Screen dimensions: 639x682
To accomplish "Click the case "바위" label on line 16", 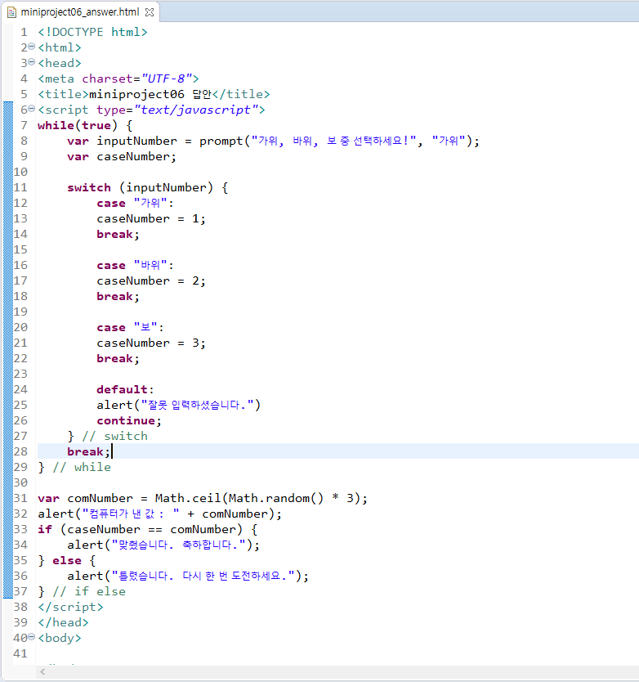I will point(135,265).
